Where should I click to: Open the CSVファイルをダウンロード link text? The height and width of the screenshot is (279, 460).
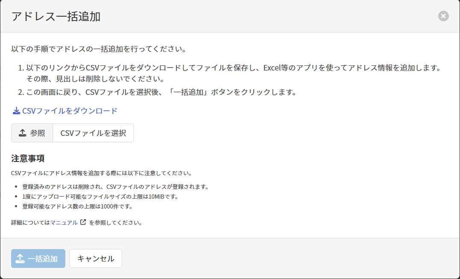tap(70, 111)
